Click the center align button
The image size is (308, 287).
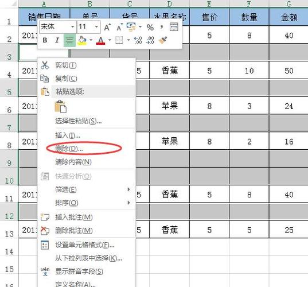(x=69, y=40)
